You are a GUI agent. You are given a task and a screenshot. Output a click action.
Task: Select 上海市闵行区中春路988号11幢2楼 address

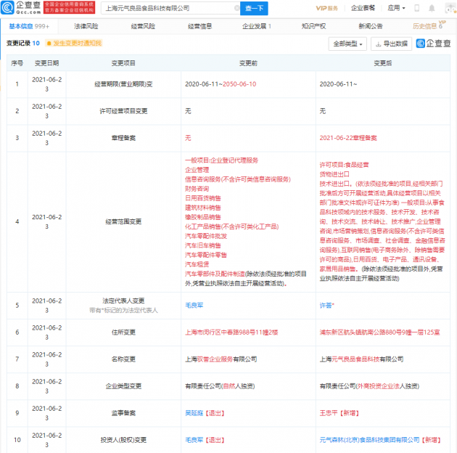click(231, 332)
